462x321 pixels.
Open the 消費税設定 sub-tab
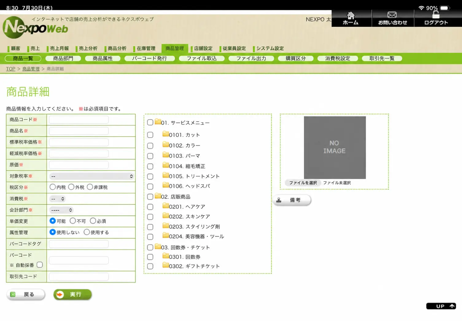[x=338, y=58]
